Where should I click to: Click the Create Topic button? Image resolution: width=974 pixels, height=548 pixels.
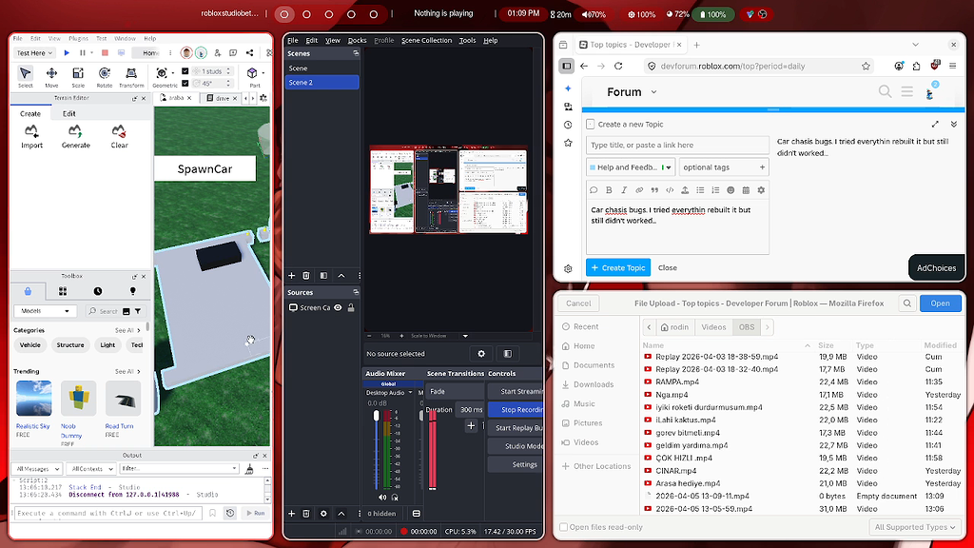pyautogui.click(x=618, y=267)
